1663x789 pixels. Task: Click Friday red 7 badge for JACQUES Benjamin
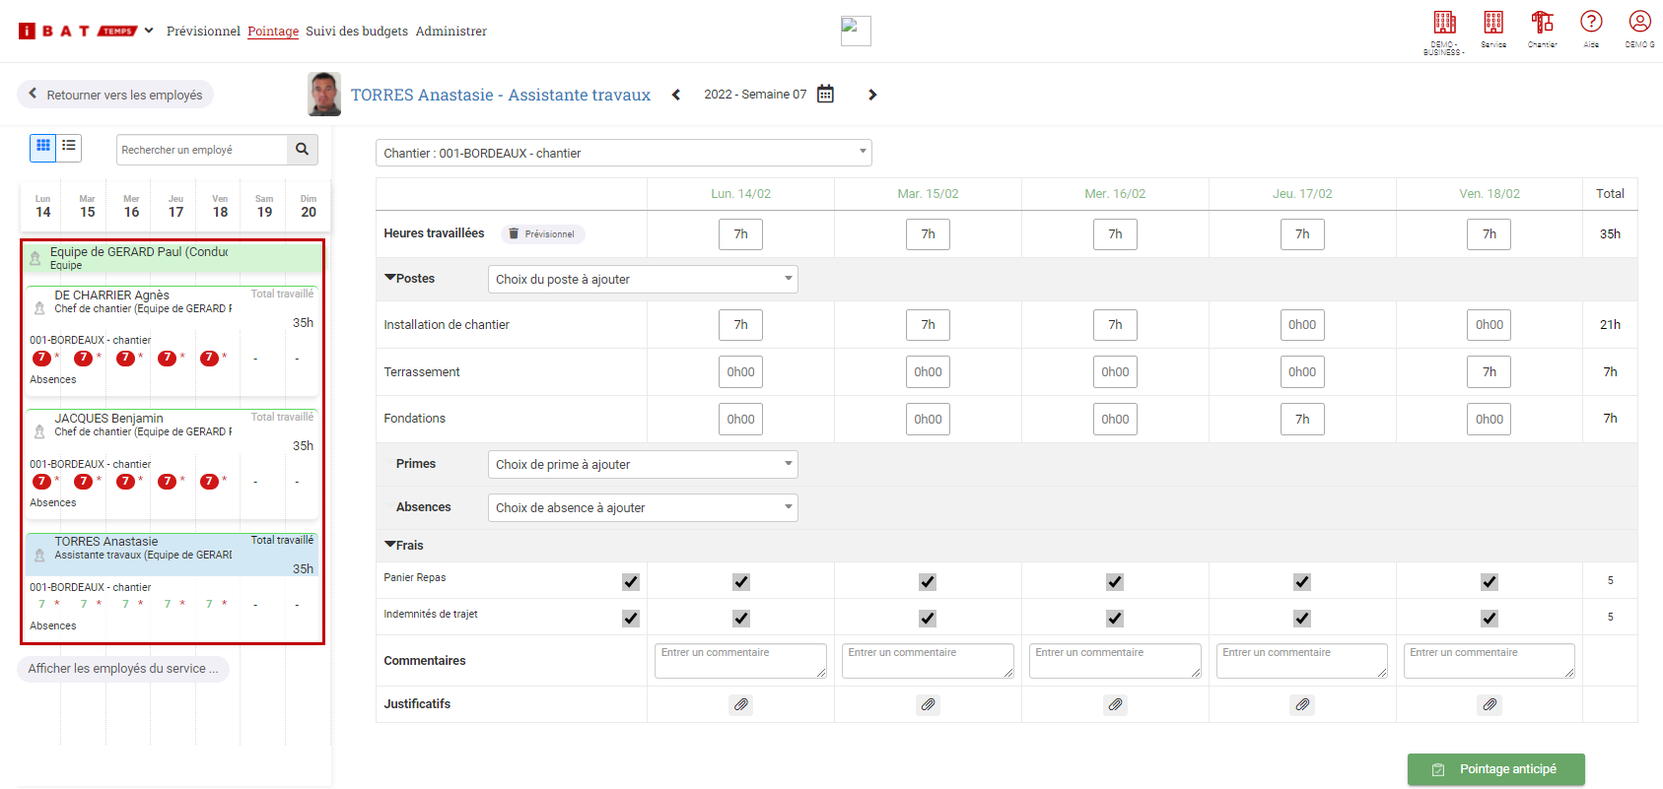[x=209, y=481]
